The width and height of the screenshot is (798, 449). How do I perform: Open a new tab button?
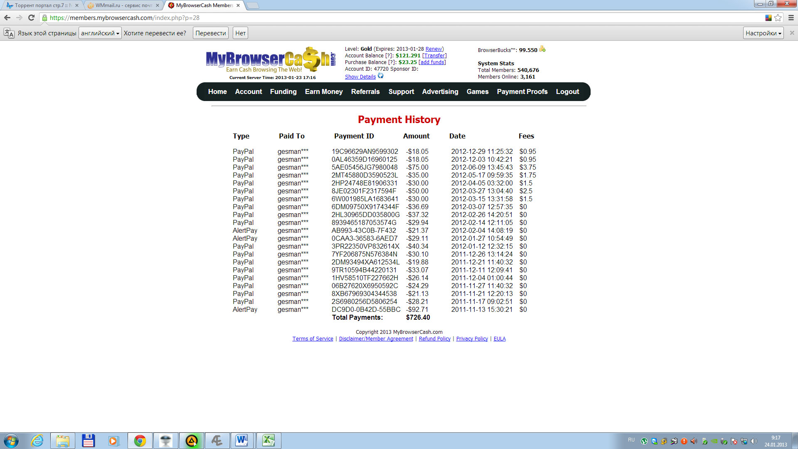coord(252,5)
